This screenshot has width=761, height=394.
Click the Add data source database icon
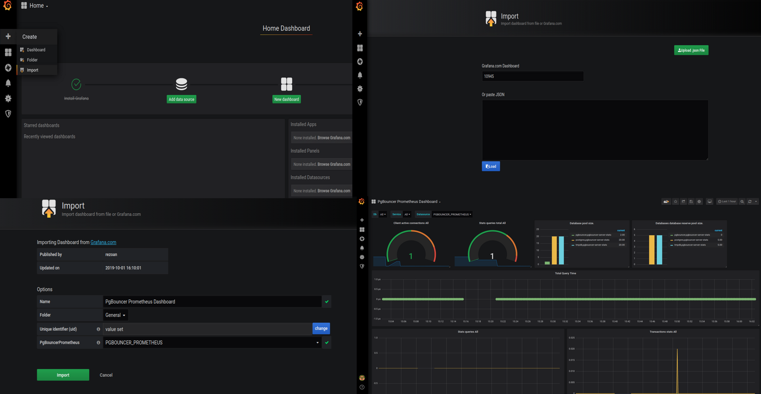click(x=182, y=84)
